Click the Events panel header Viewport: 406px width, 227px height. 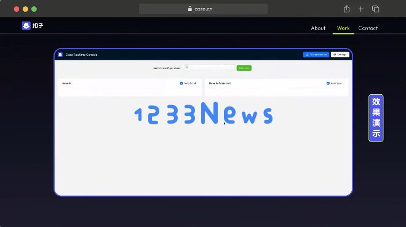[130, 83]
